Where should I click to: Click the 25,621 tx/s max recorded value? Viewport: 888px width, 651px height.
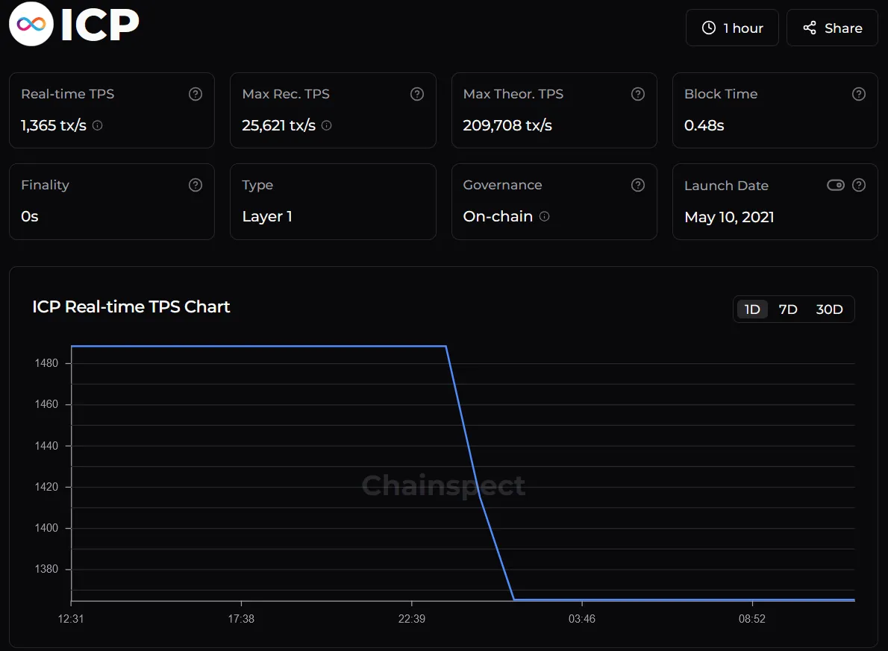pyautogui.click(x=278, y=125)
